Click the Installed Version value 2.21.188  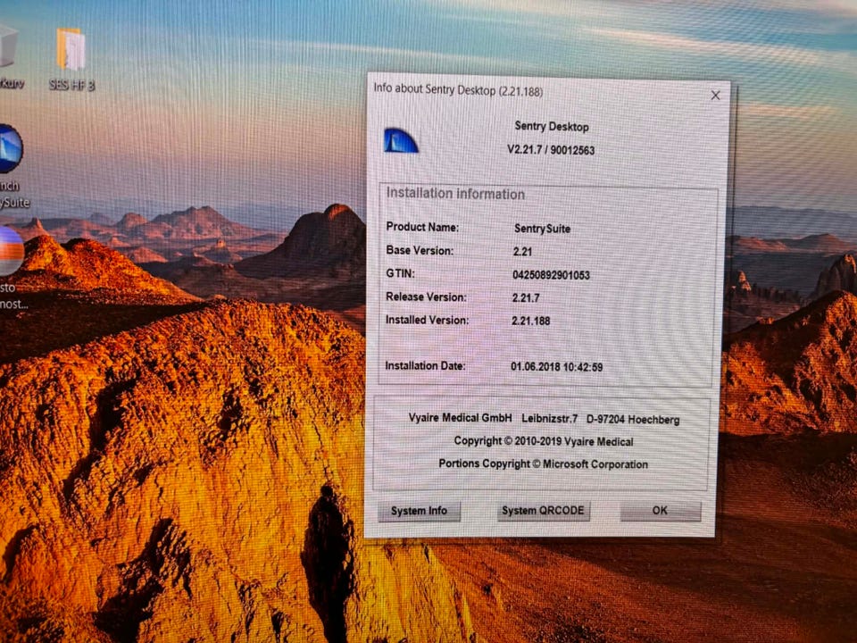[x=530, y=321]
